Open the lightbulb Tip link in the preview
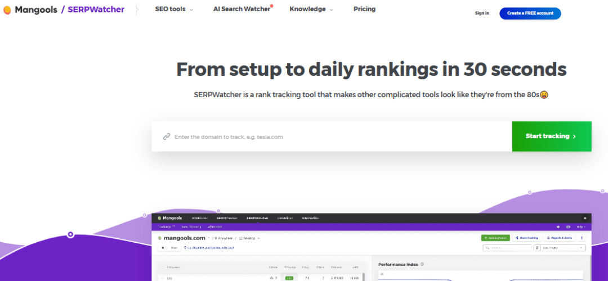This screenshot has height=281, width=608. click(x=209, y=248)
